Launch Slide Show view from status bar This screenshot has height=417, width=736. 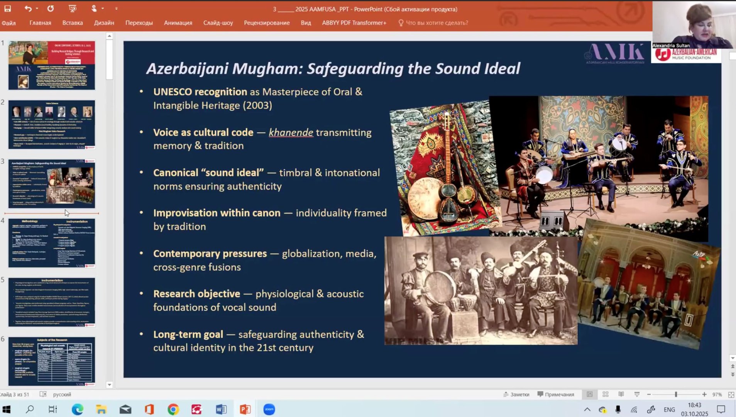637,394
